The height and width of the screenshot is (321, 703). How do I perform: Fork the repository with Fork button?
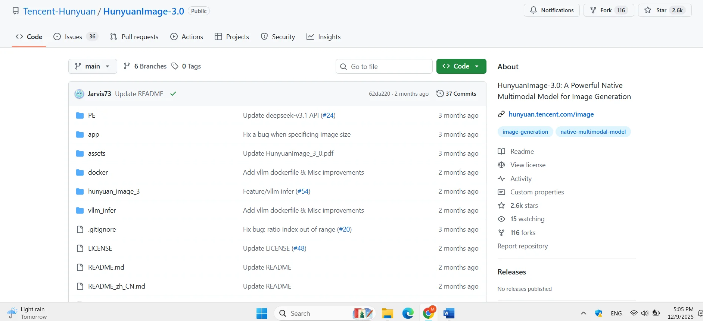click(x=609, y=10)
